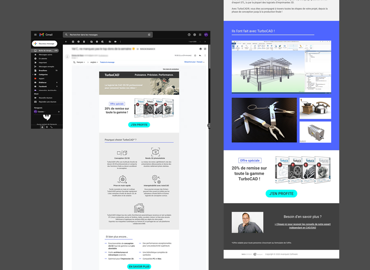The image size is (370, 270).
Task: Click the large J'EN PROFITE button at right
Action: 281,194
